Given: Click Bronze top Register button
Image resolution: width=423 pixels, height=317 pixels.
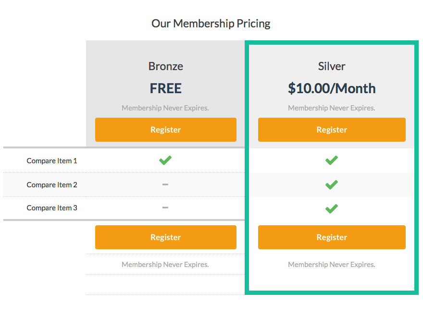Looking at the screenshot, I should 166,130.
